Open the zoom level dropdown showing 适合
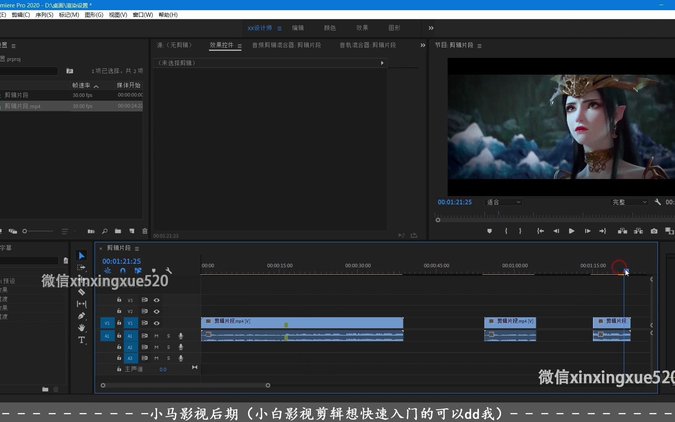 503,202
